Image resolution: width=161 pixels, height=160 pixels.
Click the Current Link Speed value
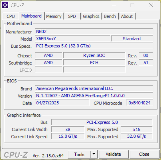(x=68, y=136)
